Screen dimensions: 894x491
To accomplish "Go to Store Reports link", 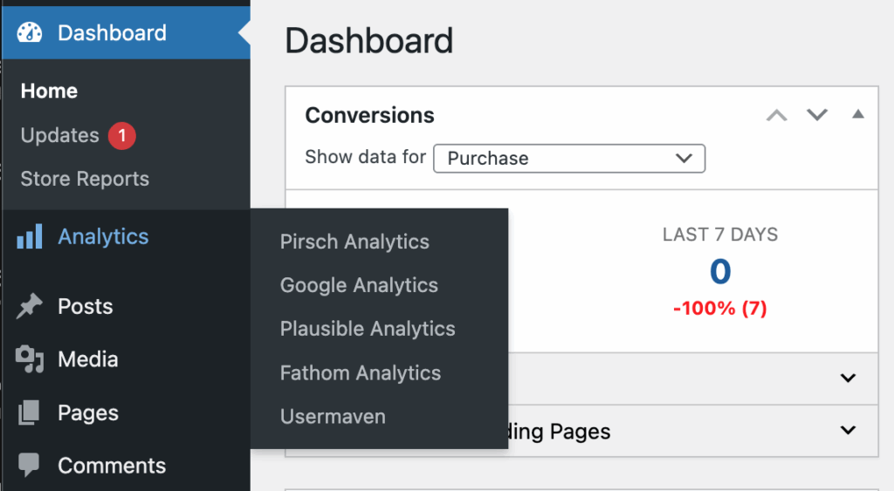I will (85, 179).
